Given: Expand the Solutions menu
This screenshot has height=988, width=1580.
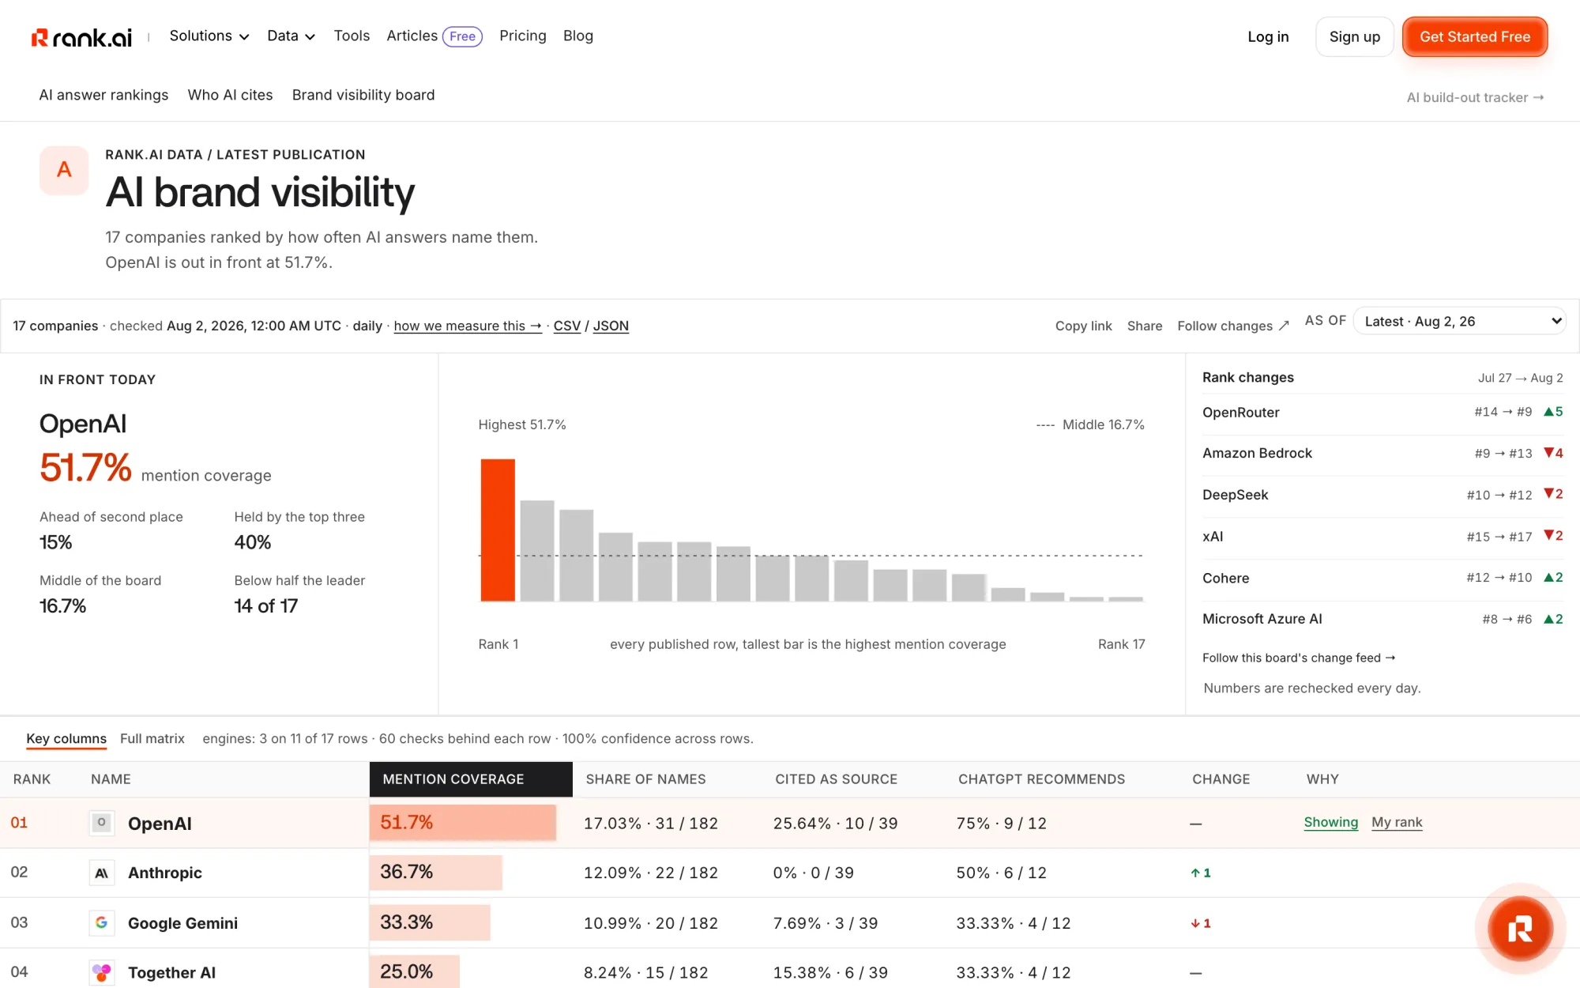Looking at the screenshot, I should [209, 36].
